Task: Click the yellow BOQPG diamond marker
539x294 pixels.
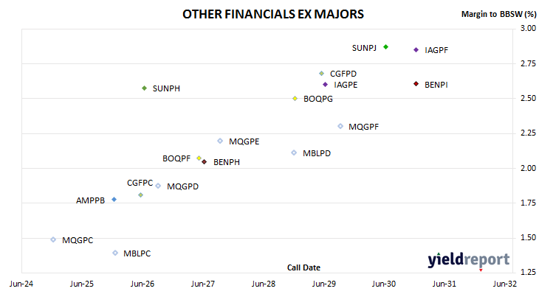Action: coord(295,99)
